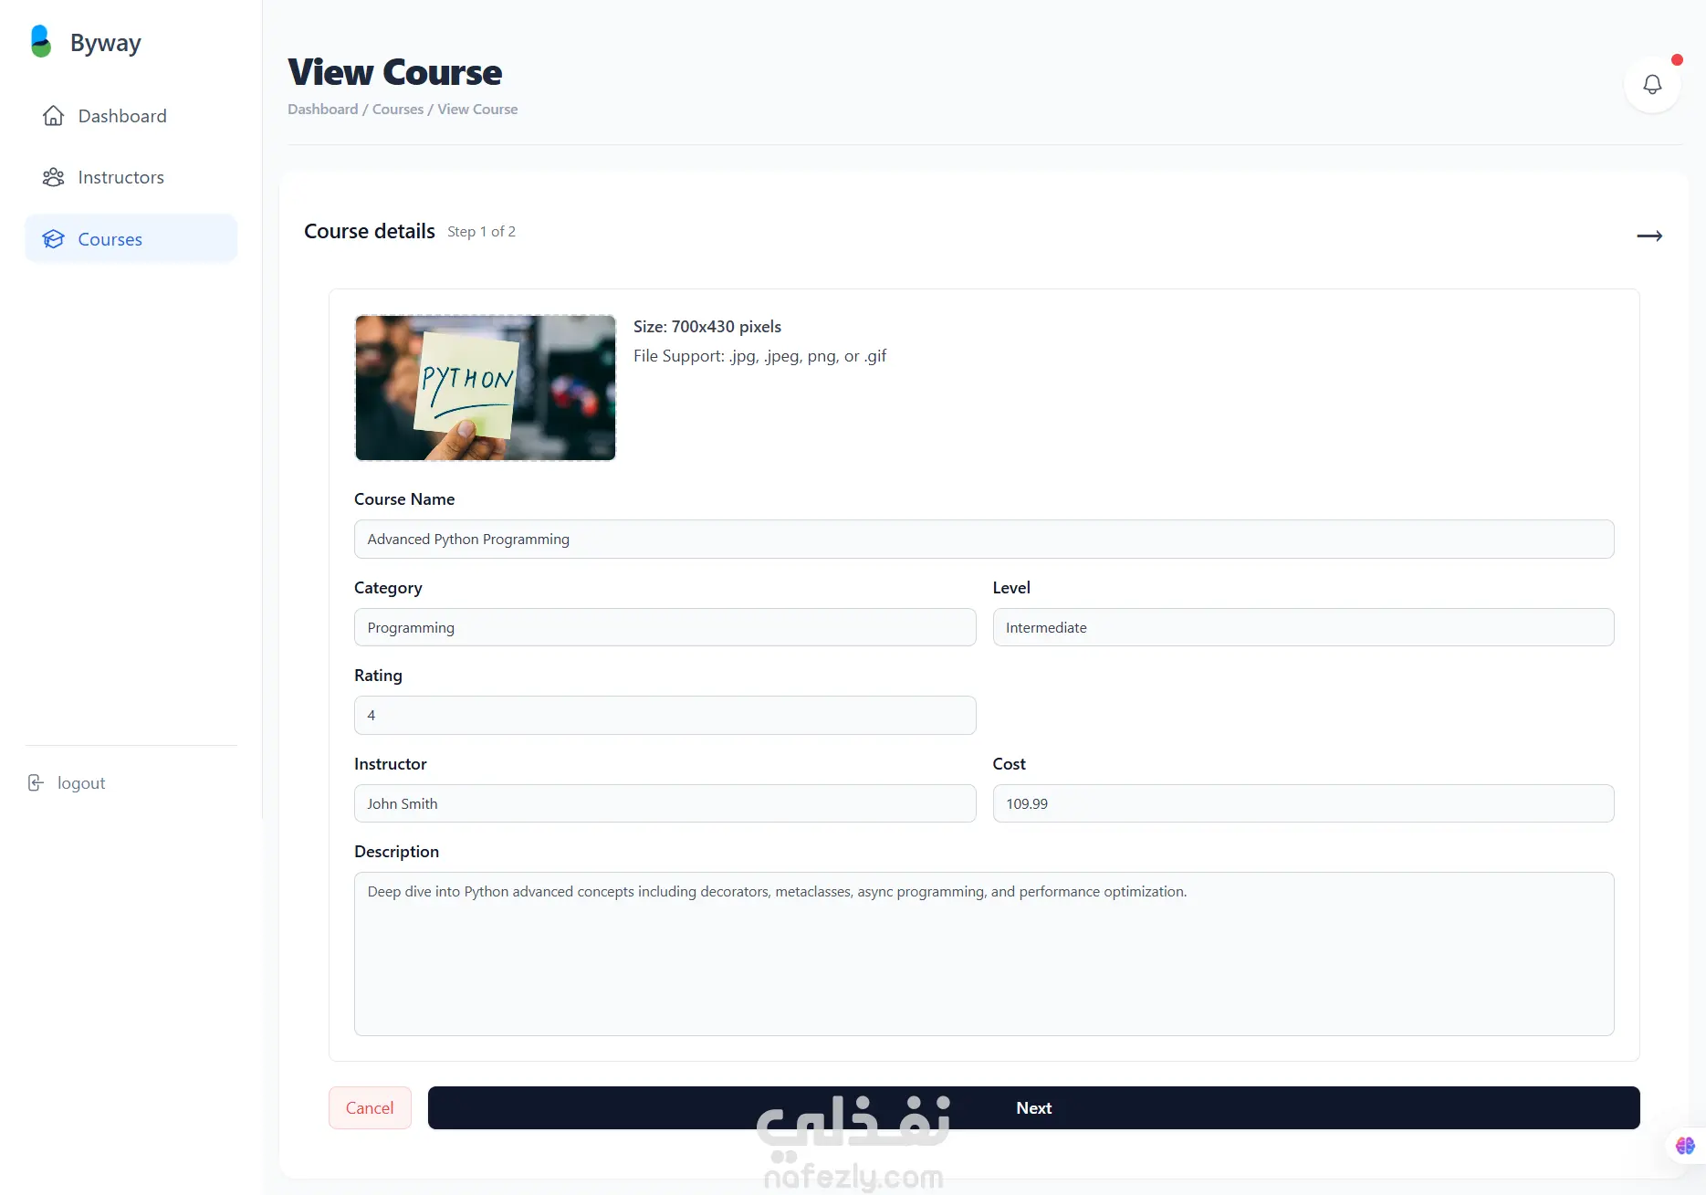Click the right arrow icon beside Course details
Viewport: 1706px width, 1195px height.
pyautogui.click(x=1649, y=236)
